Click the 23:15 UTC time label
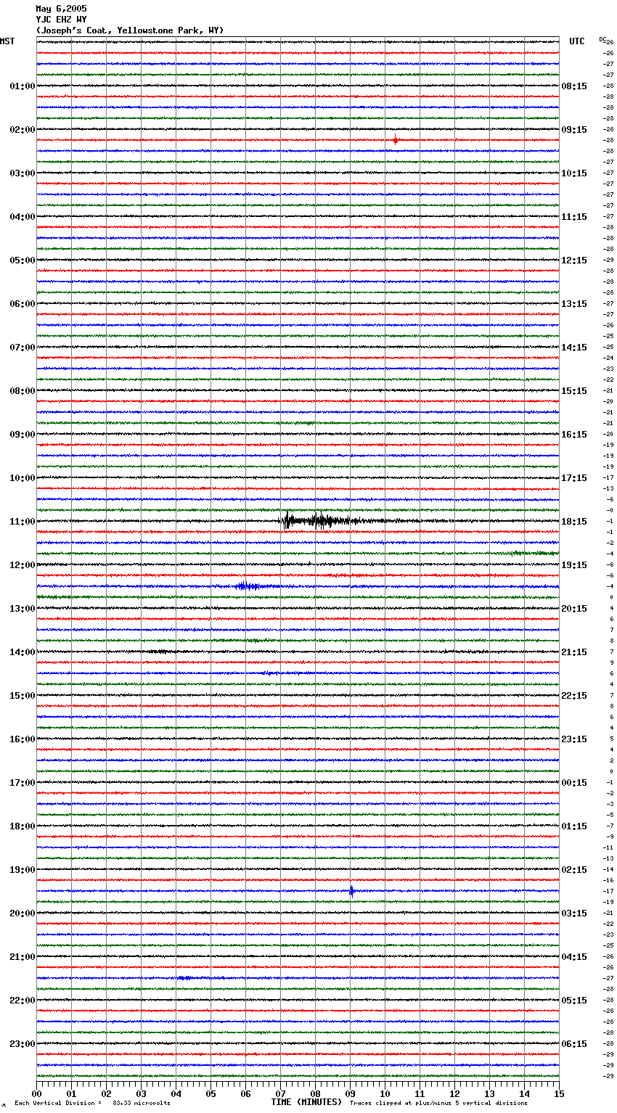The height and width of the screenshot is (1113, 617). point(574,739)
